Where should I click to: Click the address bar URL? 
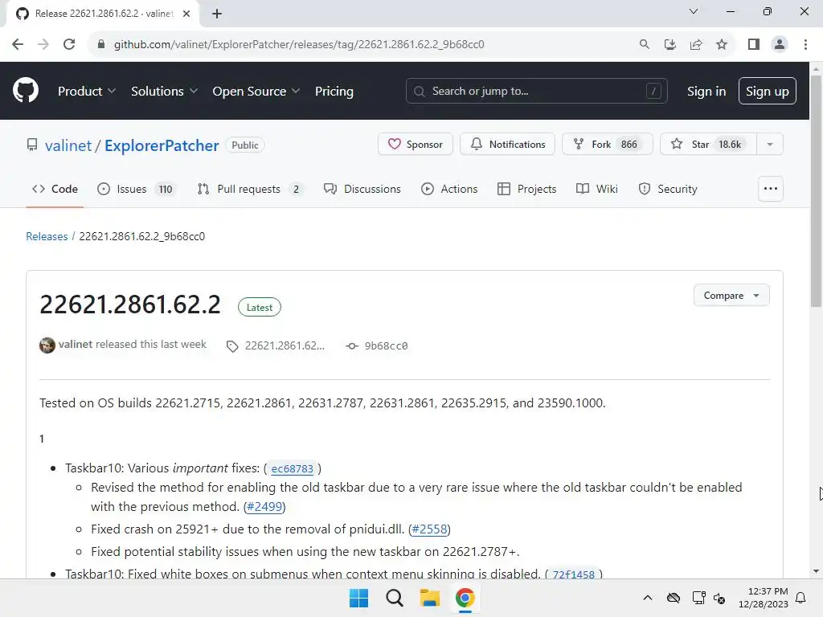299,44
